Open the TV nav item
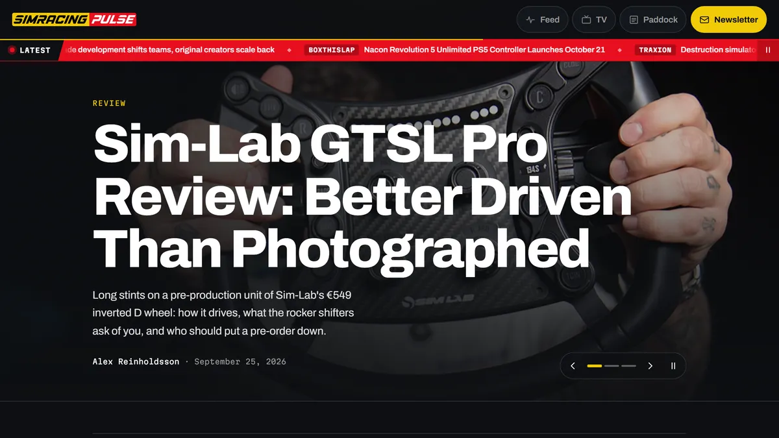 point(594,19)
